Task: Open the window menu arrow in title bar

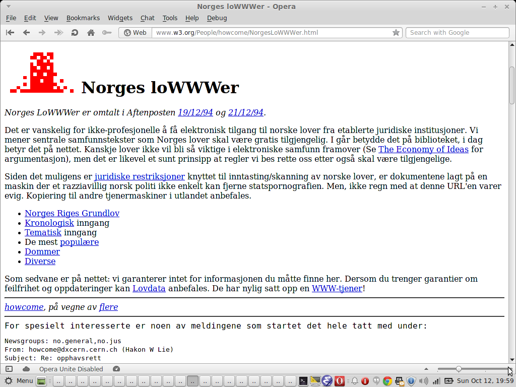Action: (9, 7)
